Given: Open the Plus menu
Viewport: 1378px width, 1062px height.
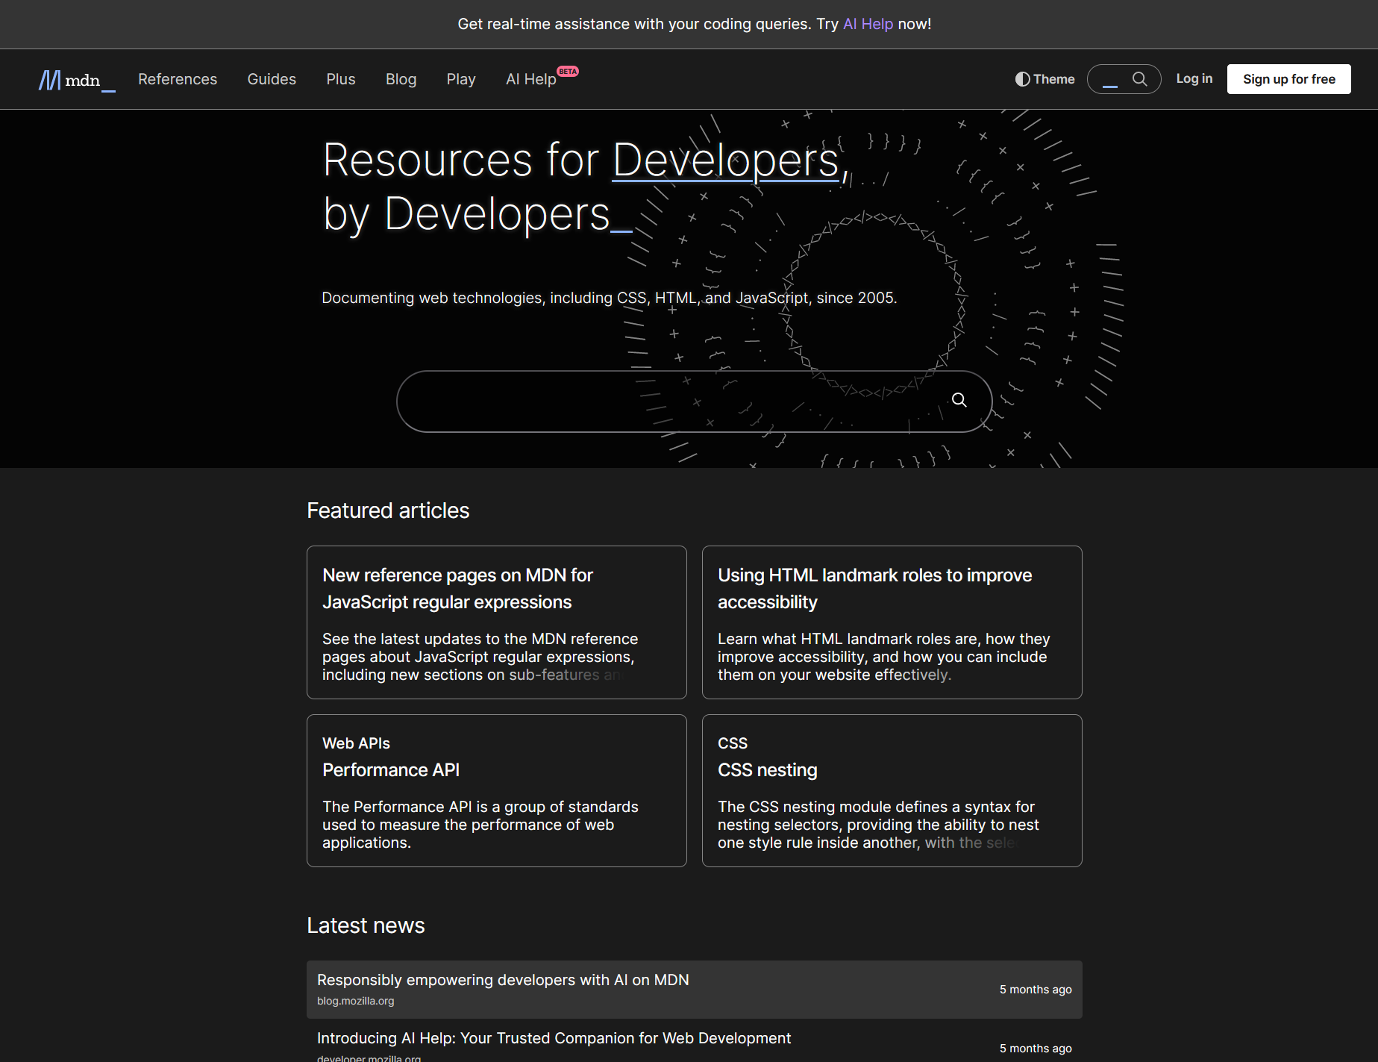Looking at the screenshot, I should coord(341,79).
